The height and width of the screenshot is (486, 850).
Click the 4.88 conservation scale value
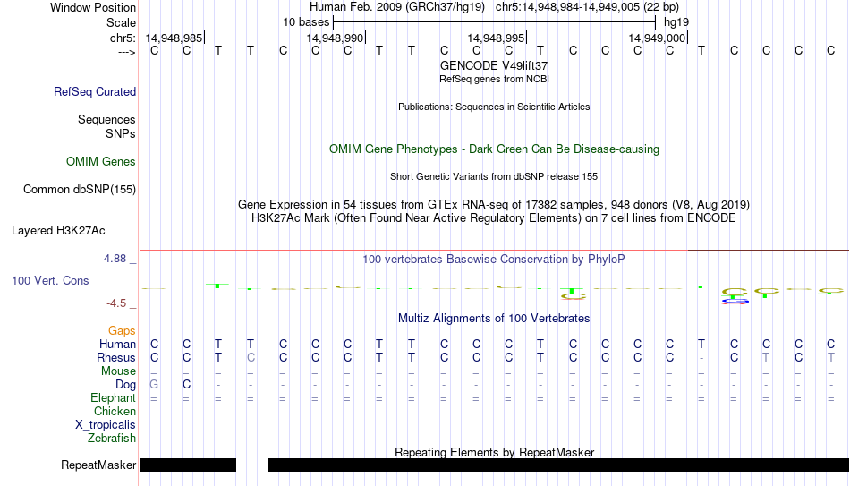coord(115,259)
